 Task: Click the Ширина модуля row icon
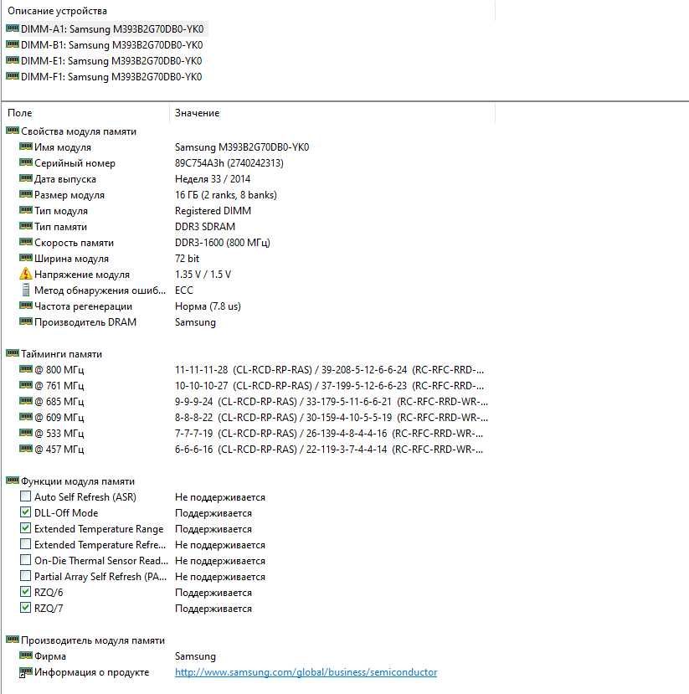26,259
